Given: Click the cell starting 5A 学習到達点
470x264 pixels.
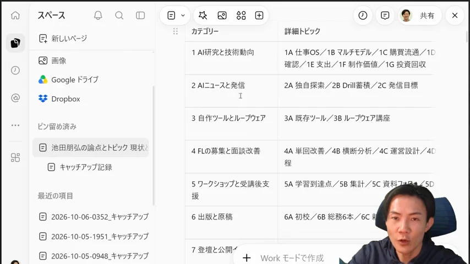Looking at the screenshot, I should (357, 190).
